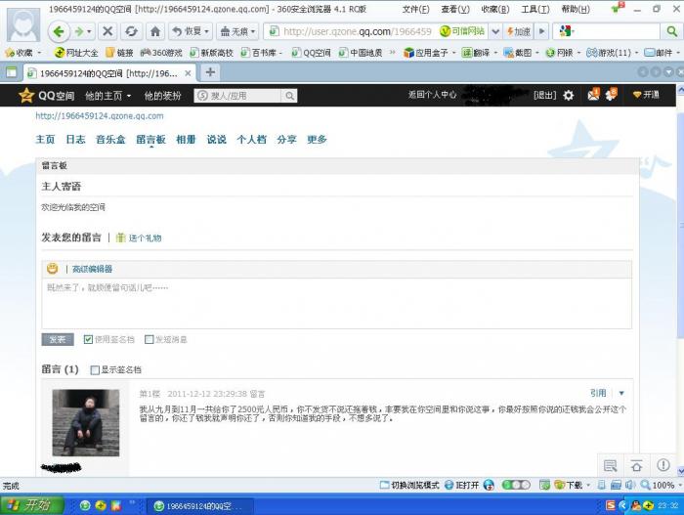The width and height of the screenshot is (684, 515).
Task: Click the 加速 speed-up button
Action: [518, 31]
